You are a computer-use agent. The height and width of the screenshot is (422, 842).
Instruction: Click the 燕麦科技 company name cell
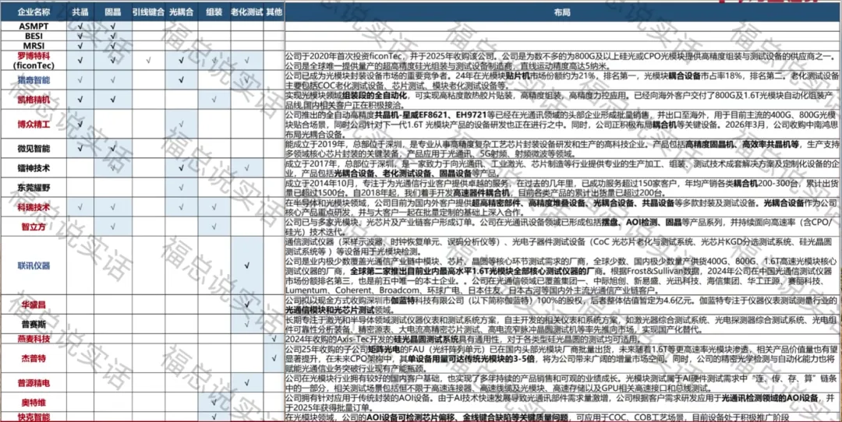tap(33, 339)
